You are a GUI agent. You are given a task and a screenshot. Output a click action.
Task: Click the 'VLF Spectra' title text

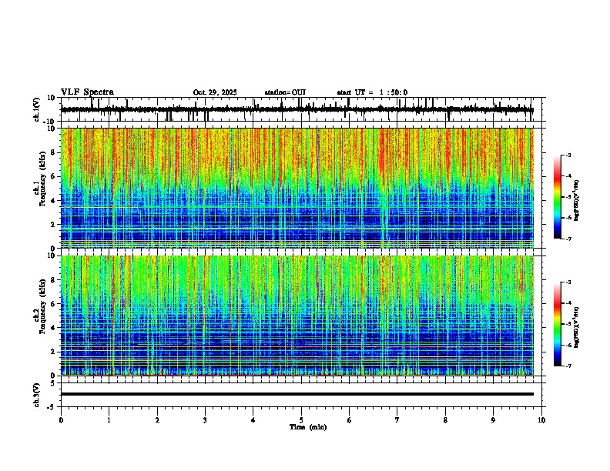point(87,92)
